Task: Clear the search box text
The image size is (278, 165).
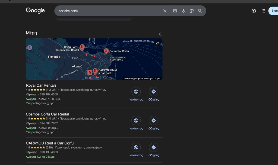Action: (165, 11)
